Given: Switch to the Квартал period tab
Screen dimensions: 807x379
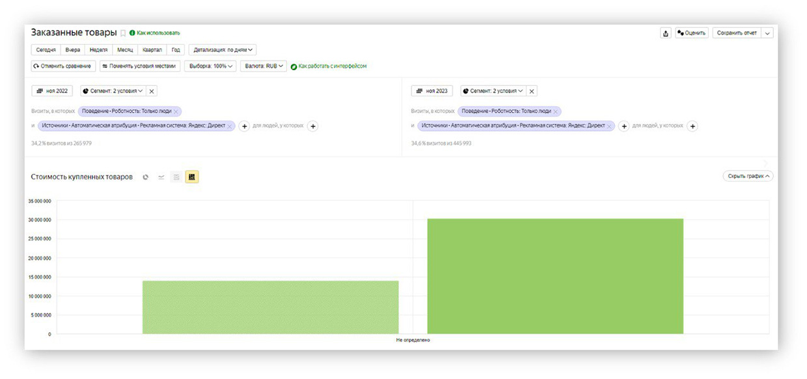Looking at the screenshot, I should (152, 49).
